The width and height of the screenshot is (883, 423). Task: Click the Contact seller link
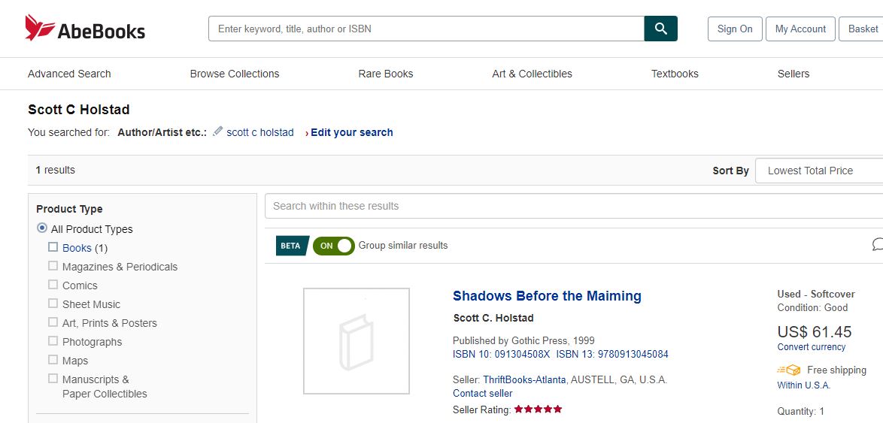click(x=483, y=393)
